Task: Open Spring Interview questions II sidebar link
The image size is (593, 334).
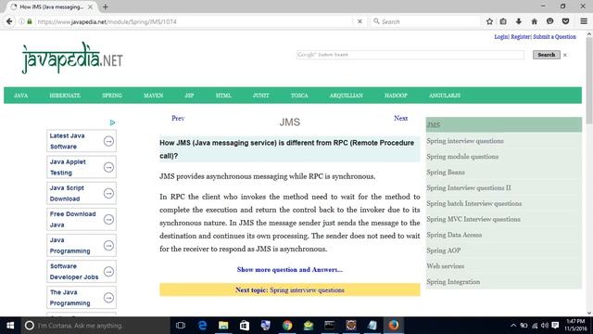Action: point(469,187)
